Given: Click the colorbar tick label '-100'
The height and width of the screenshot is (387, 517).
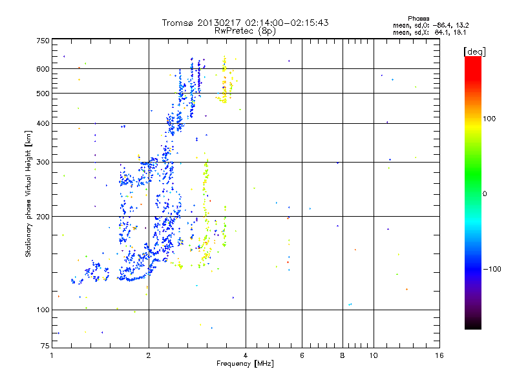Looking at the screenshot, I should point(492,269).
